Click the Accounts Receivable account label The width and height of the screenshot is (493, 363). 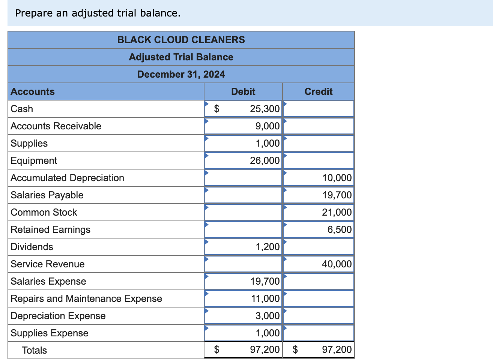click(56, 126)
